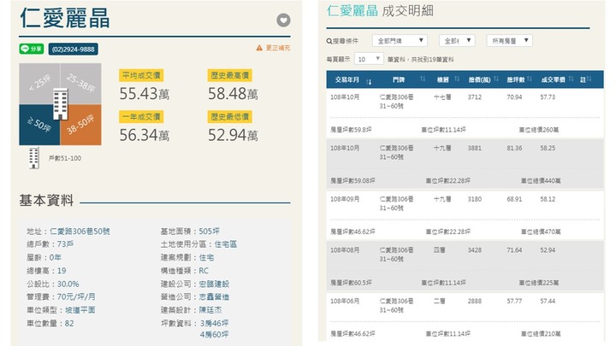Click the search magnifier icon by 搜尋條件
The image size is (616, 346).
pos(329,41)
